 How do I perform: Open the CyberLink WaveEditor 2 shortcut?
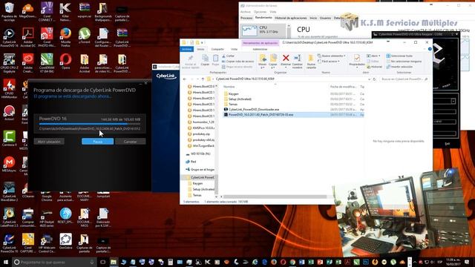9,191
